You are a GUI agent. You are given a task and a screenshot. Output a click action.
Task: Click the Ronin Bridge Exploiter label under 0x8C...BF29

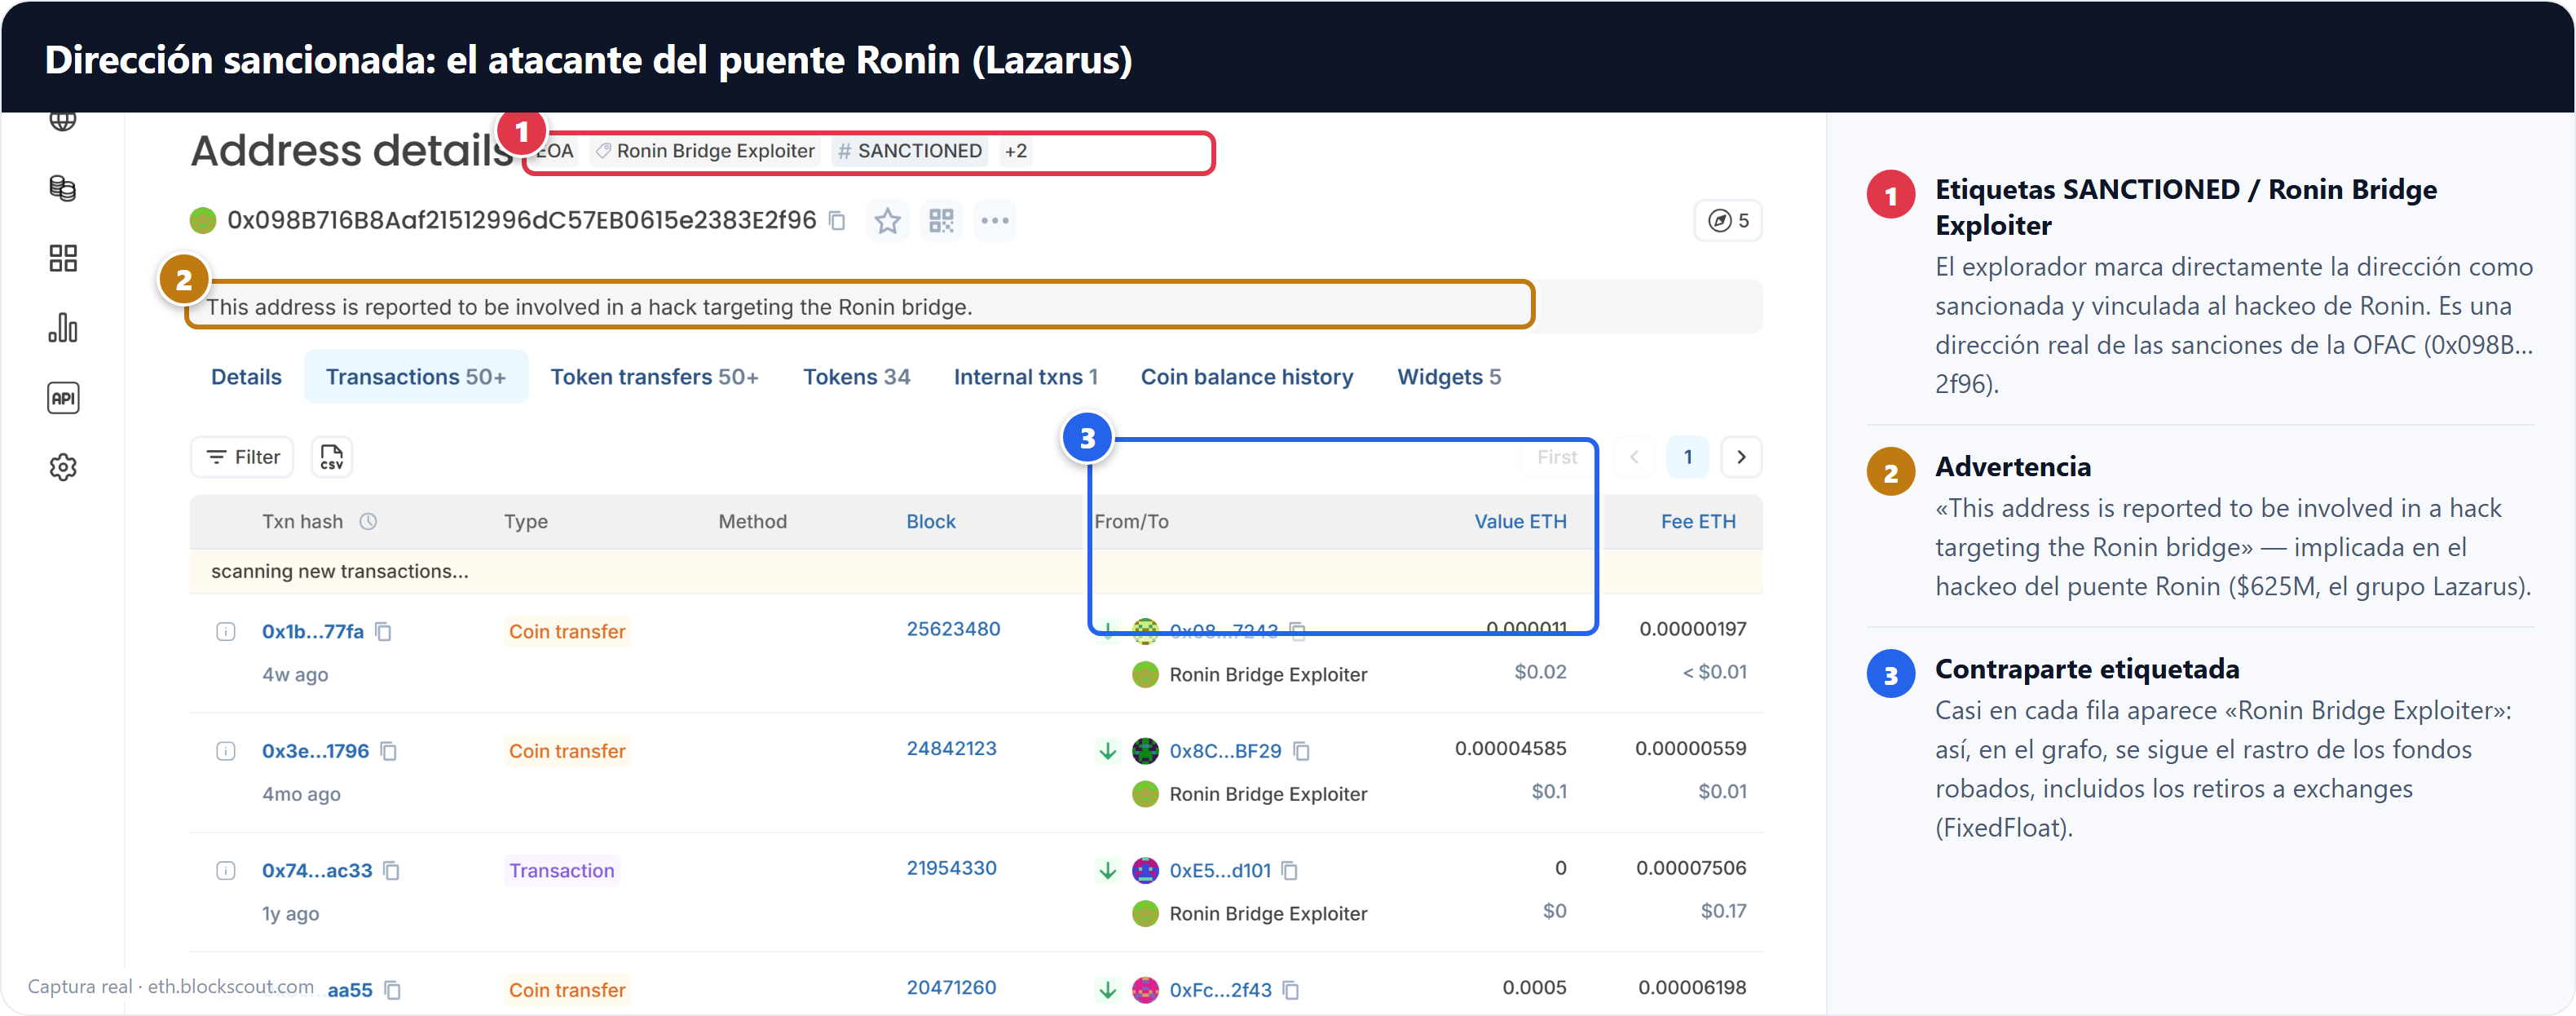(1268, 794)
